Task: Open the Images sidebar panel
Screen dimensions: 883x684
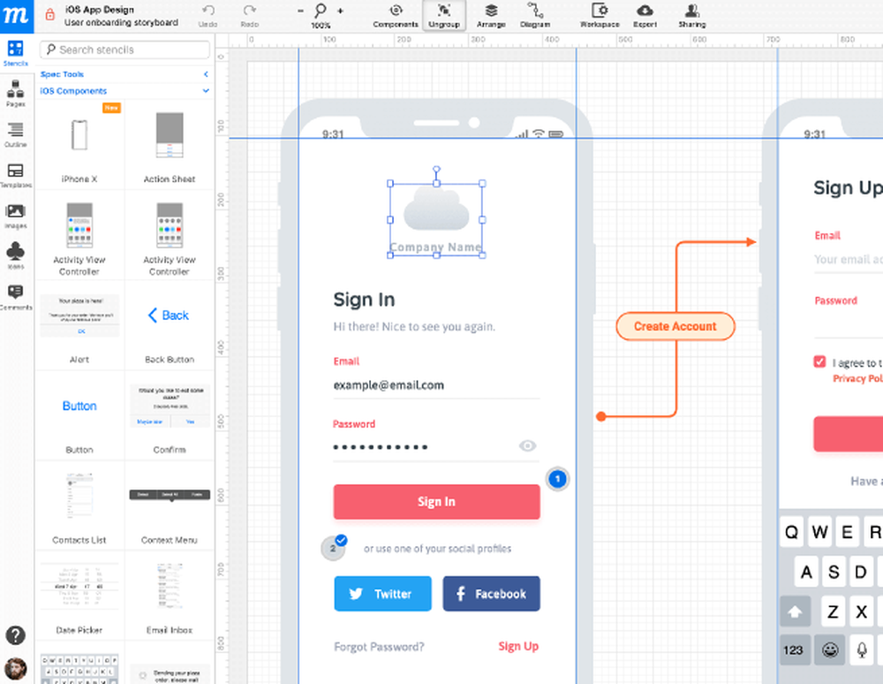Action: coord(16,217)
